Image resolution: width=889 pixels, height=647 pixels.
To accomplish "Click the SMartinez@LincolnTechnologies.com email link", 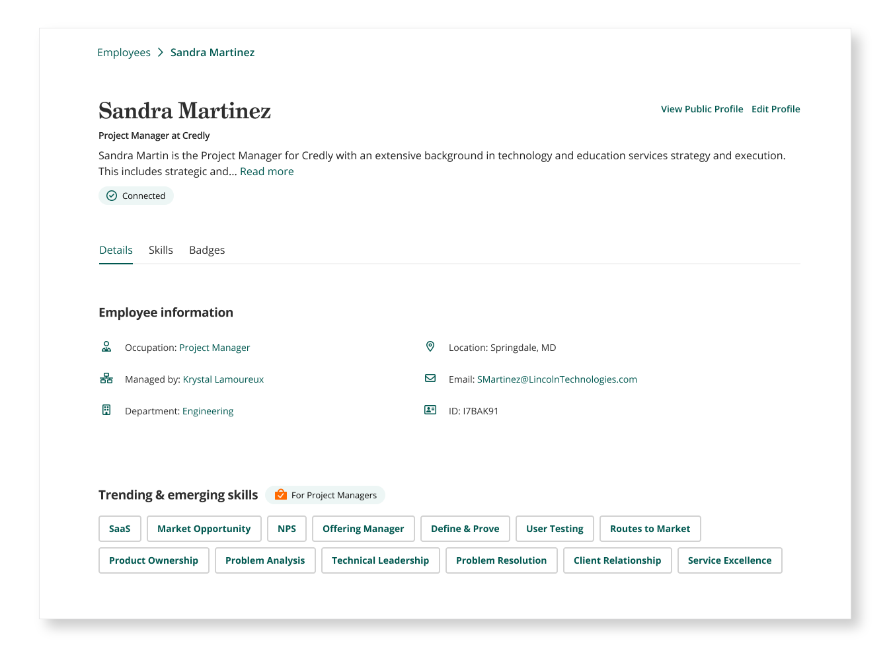I will tap(557, 379).
